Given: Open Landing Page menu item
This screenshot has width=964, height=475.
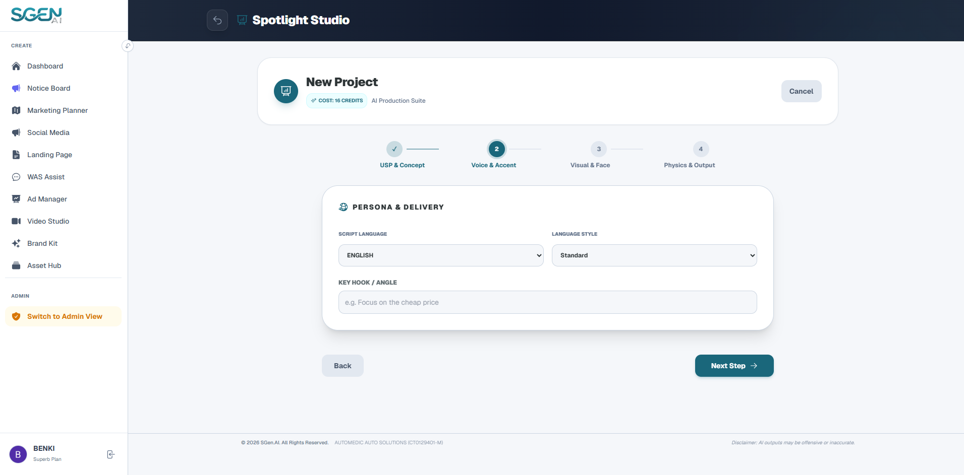Looking at the screenshot, I should tap(64, 155).
